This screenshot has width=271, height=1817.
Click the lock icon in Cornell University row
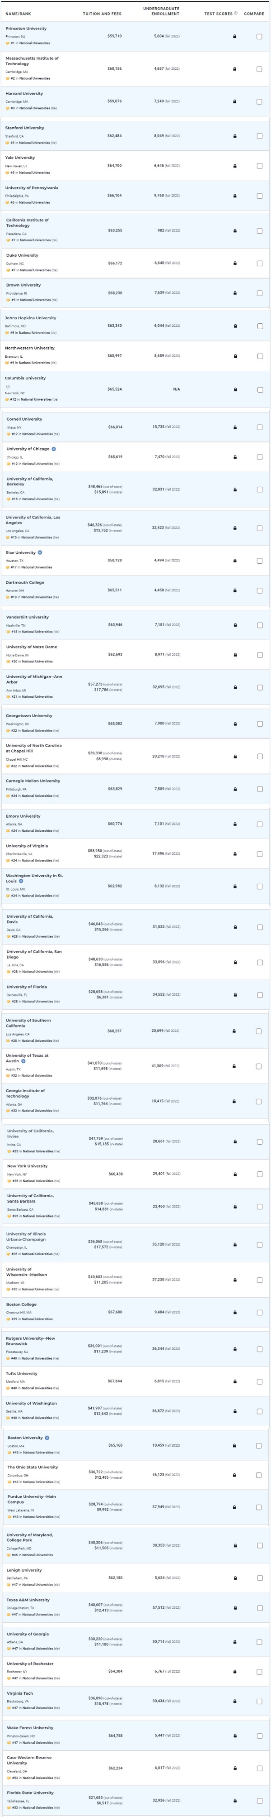click(234, 427)
